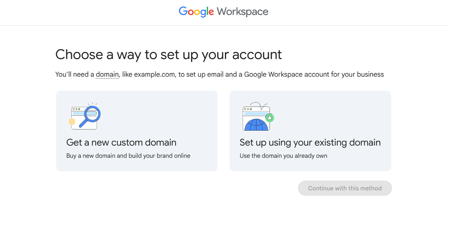
Task: Expand the domain tooltip in the description text
Action: [107, 74]
